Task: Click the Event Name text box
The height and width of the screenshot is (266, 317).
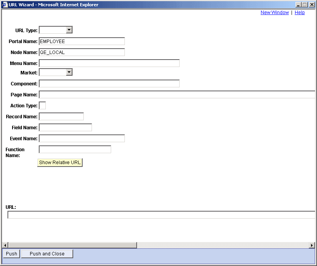Action: [81, 138]
